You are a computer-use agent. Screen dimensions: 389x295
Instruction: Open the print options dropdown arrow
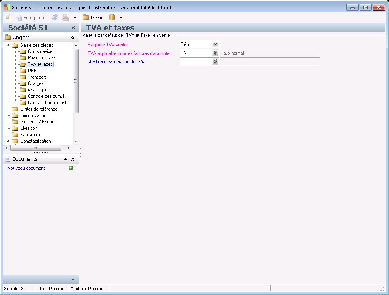click(75, 18)
